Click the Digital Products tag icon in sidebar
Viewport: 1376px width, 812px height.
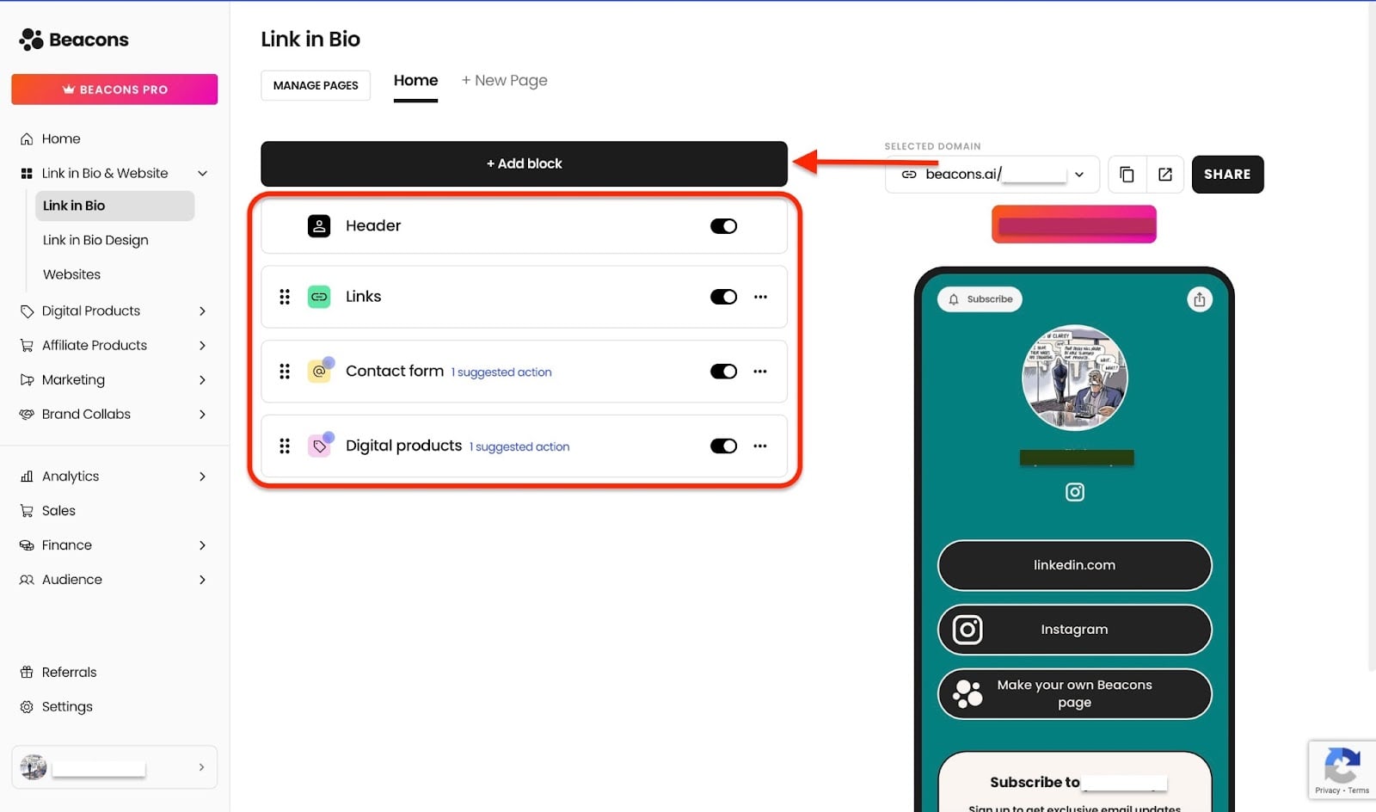pos(27,311)
